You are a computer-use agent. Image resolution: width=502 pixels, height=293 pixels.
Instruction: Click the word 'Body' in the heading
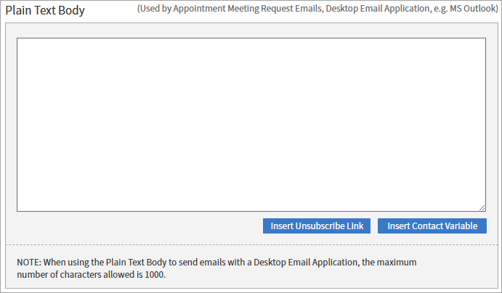coord(72,11)
